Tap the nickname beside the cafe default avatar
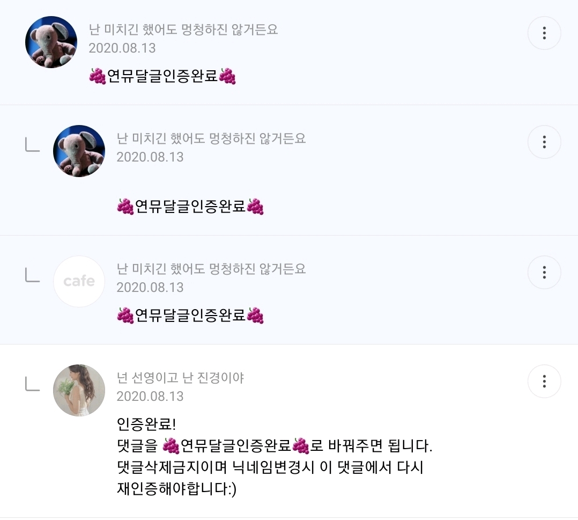The image size is (578, 520). coord(211,269)
